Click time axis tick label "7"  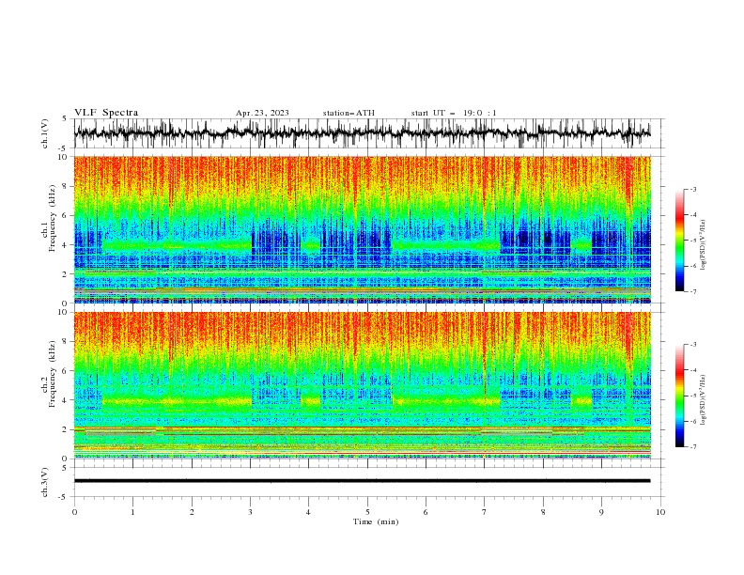485,512
